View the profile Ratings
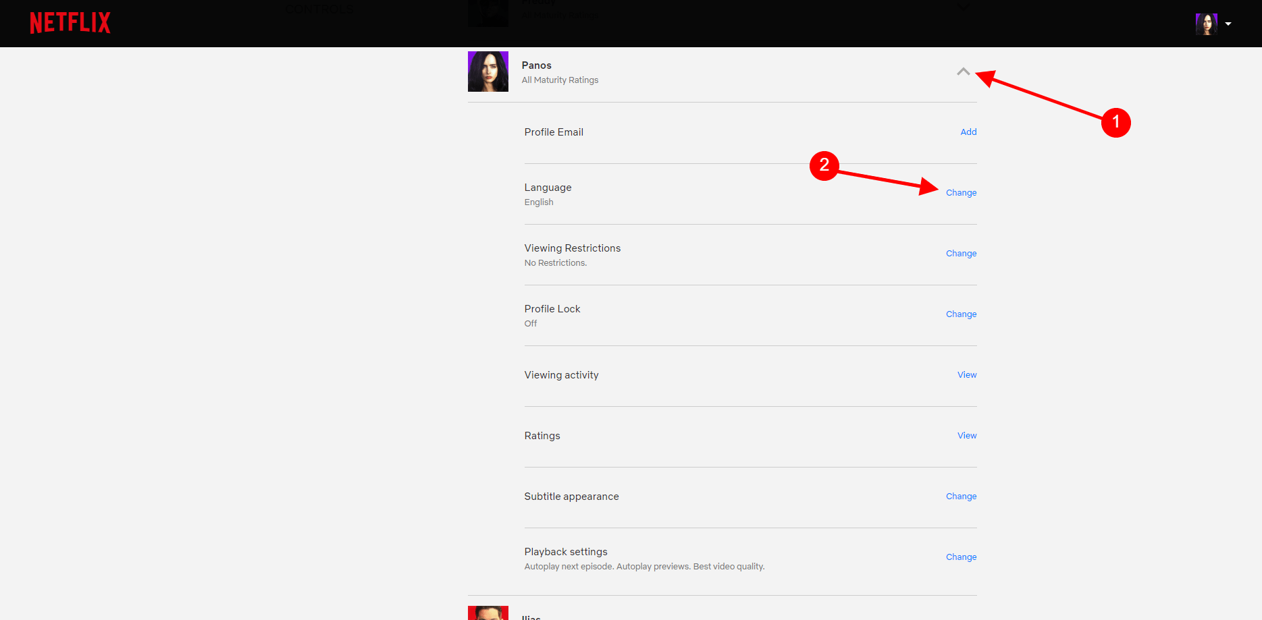This screenshot has width=1262, height=620. [x=966, y=436]
